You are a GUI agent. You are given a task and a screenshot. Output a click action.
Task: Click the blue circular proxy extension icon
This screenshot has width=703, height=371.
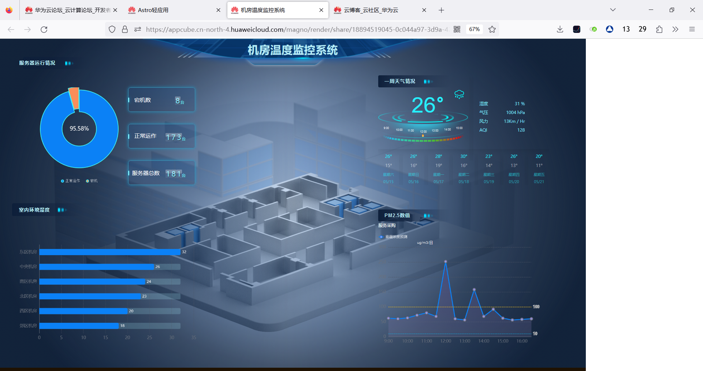click(x=609, y=29)
